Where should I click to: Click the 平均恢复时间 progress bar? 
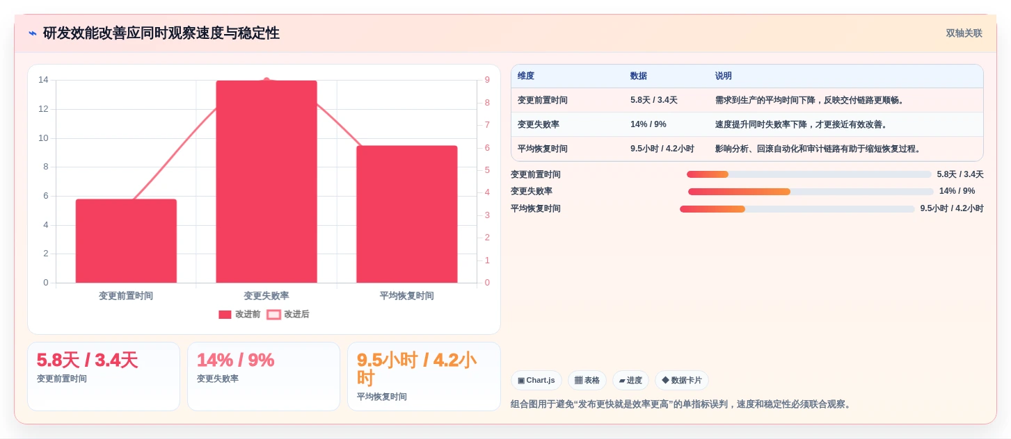(797, 209)
